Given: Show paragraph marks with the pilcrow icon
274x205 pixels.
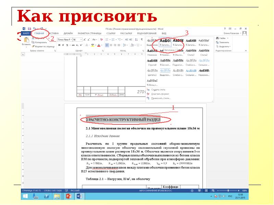Looking at the screenshot, I should pos(142,40).
